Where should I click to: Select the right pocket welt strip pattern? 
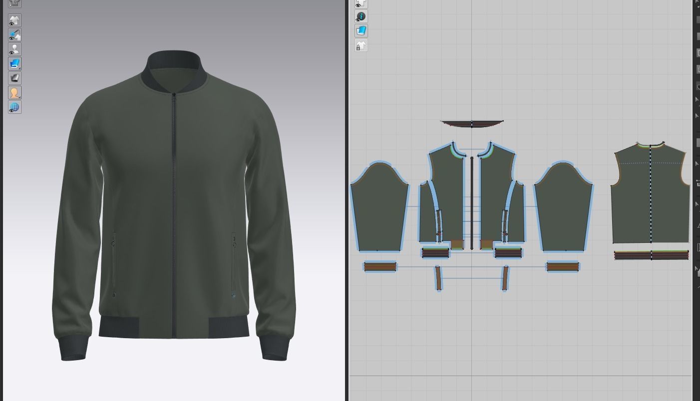pos(505,278)
